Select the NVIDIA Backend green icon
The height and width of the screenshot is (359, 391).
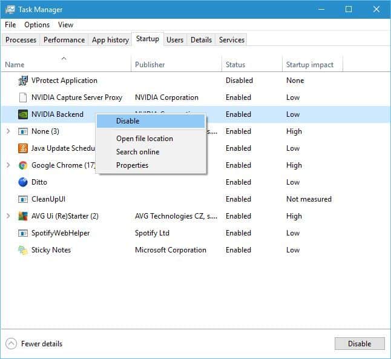pyautogui.click(x=23, y=114)
